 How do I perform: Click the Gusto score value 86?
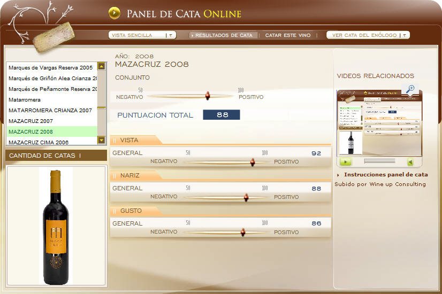coord(316,223)
